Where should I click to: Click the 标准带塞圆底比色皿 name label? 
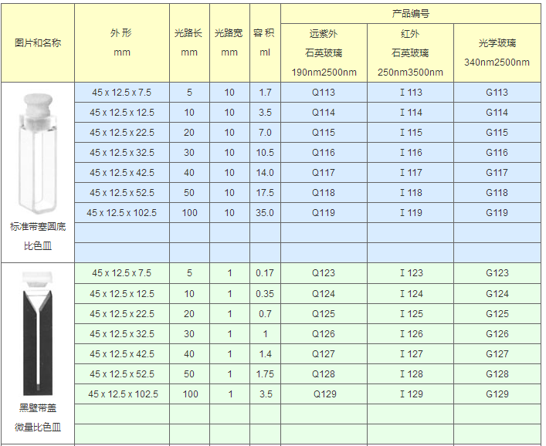tap(37, 238)
